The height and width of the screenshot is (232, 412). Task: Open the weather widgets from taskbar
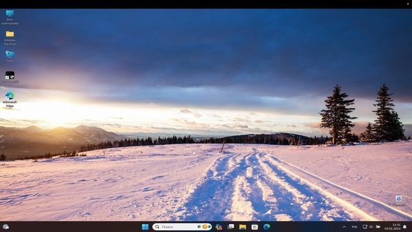coord(6,227)
